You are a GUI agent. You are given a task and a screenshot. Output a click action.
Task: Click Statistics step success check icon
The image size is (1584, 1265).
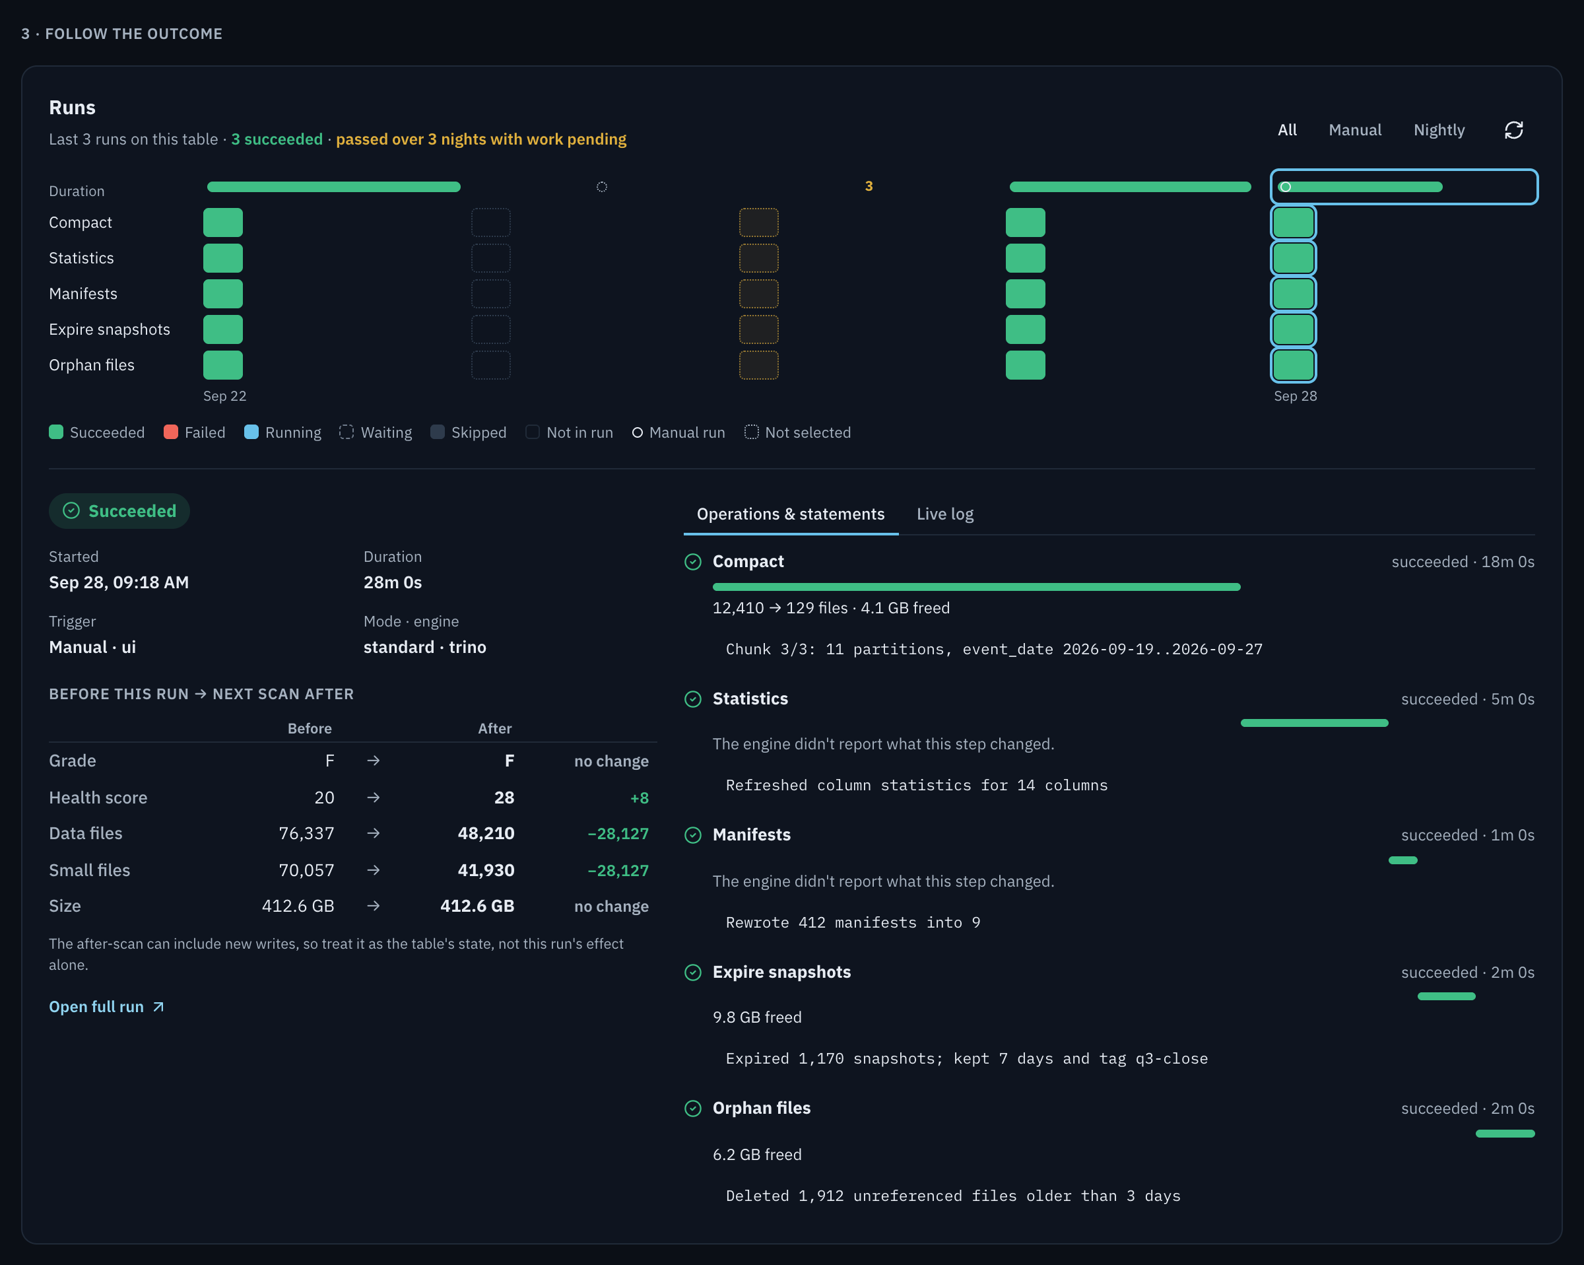[692, 699]
